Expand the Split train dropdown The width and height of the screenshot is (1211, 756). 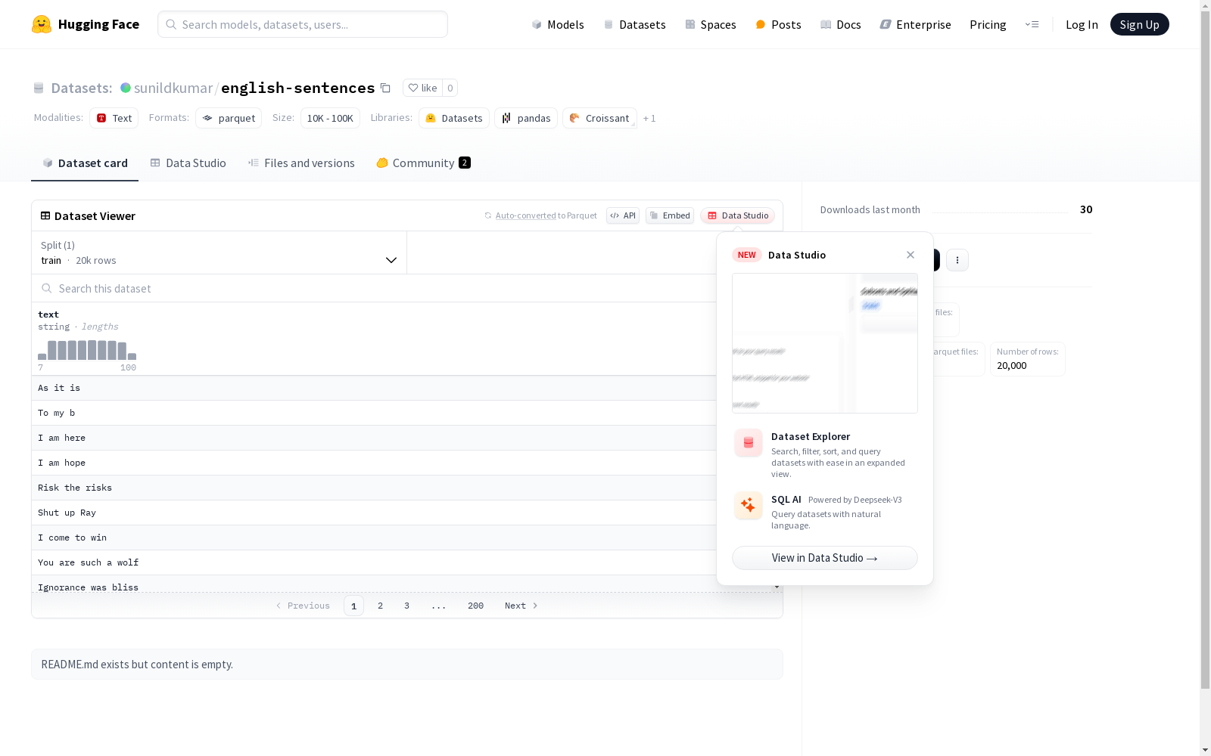pos(219,253)
